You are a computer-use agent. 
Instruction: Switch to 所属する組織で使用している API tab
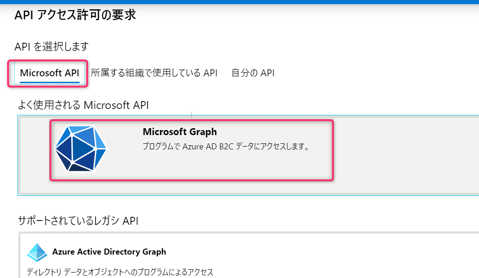(154, 73)
